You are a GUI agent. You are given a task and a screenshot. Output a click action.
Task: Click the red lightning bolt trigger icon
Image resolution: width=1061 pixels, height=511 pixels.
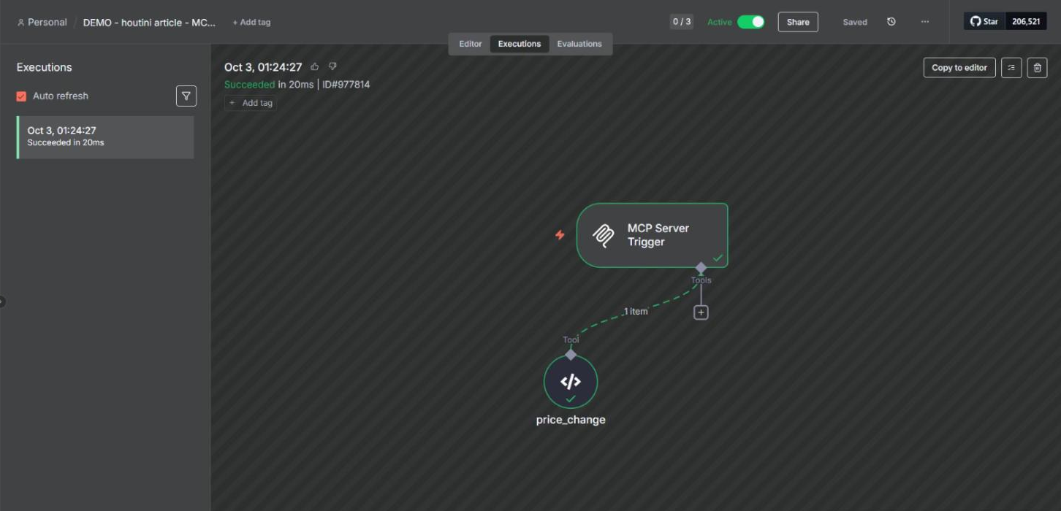pyautogui.click(x=560, y=235)
